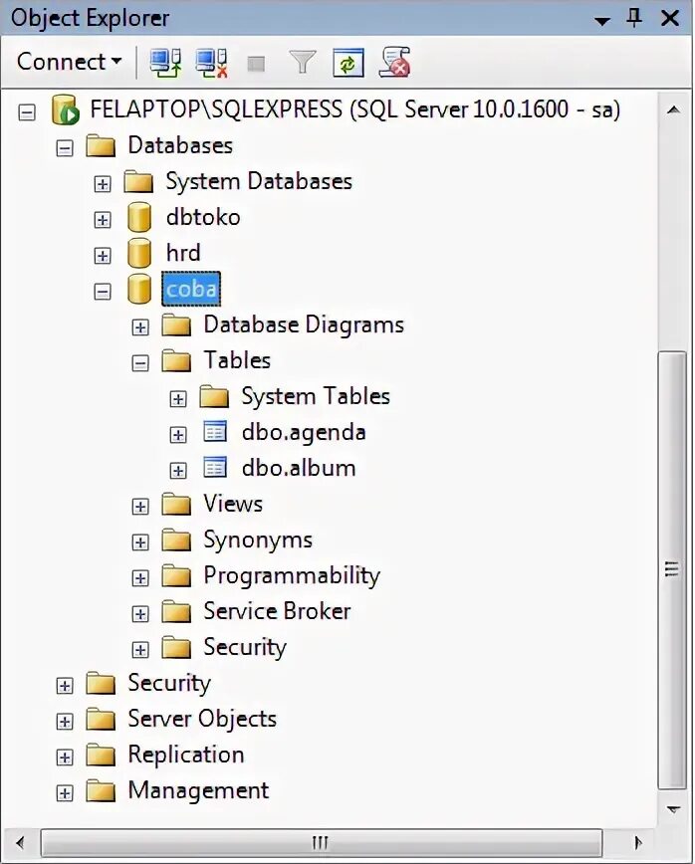The image size is (695, 864).
Task: Click the Database Diagrams folder icon
Action: (x=176, y=325)
